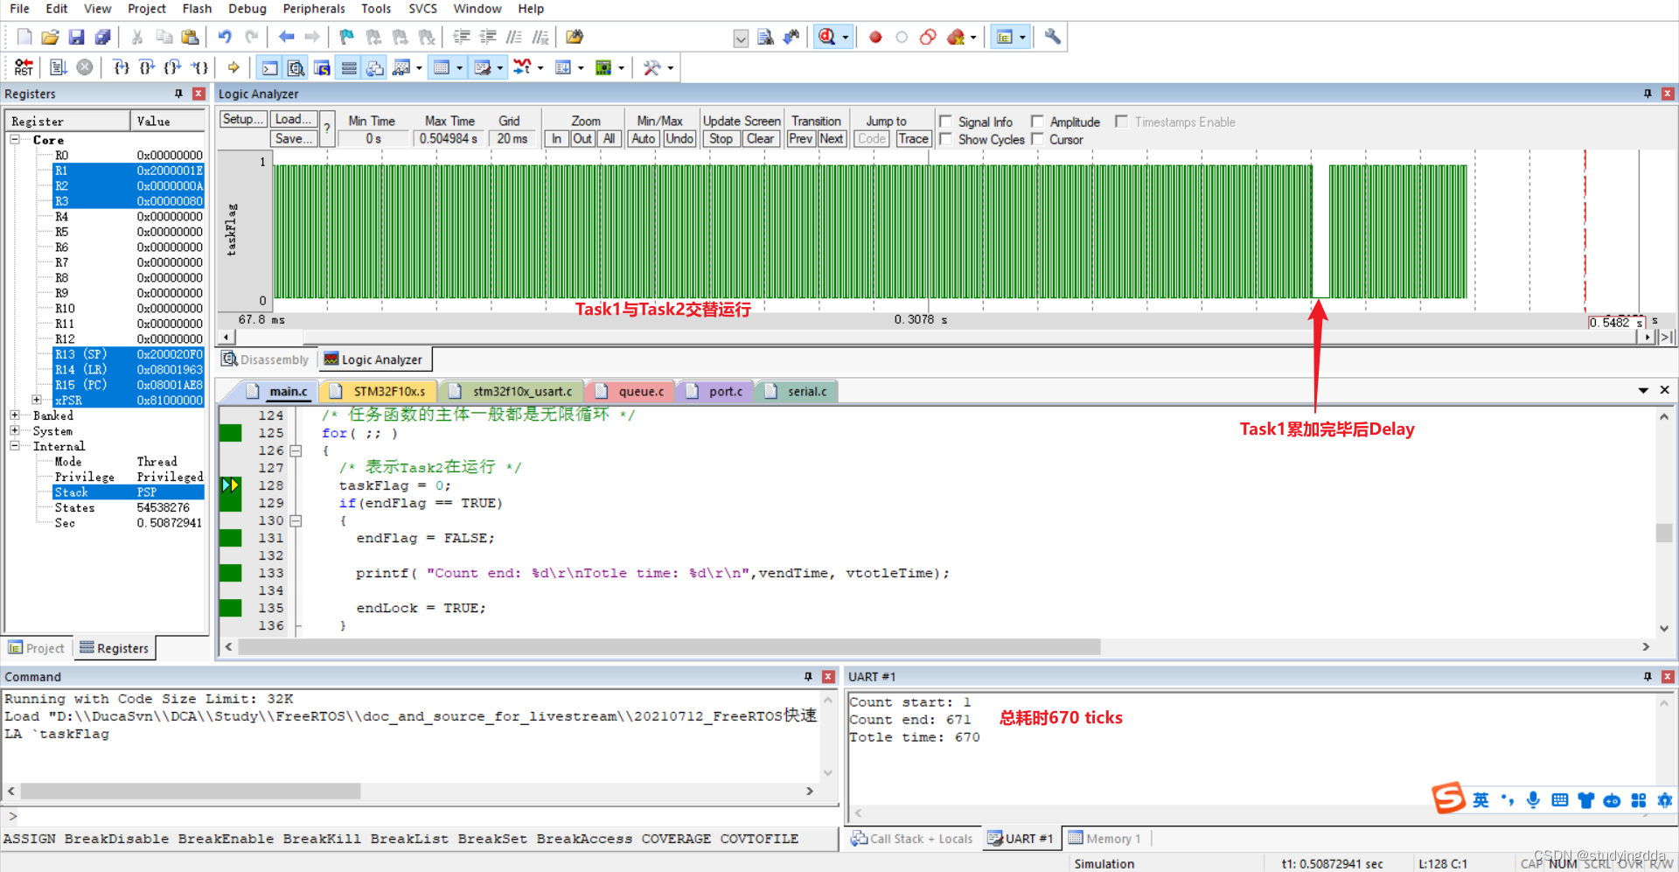1679x872 pixels.
Task: Toggle the Command Window icon
Action: tap(270, 67)
